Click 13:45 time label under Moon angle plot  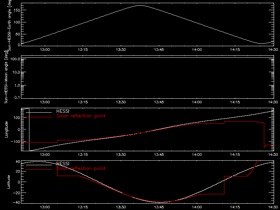click(159, 102)
